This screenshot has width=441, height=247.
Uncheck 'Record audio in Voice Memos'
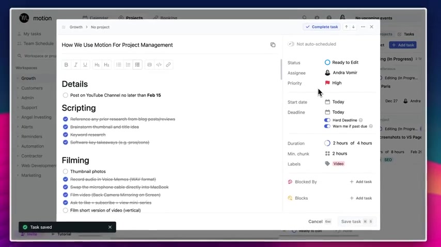66,179
